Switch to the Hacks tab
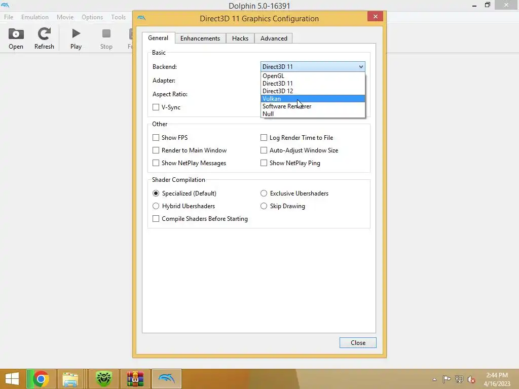Viewport: 519px width, 389px height. (240, 38)
